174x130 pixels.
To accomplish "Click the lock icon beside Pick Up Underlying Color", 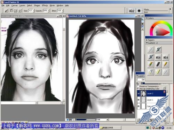I will coord(164,88).
